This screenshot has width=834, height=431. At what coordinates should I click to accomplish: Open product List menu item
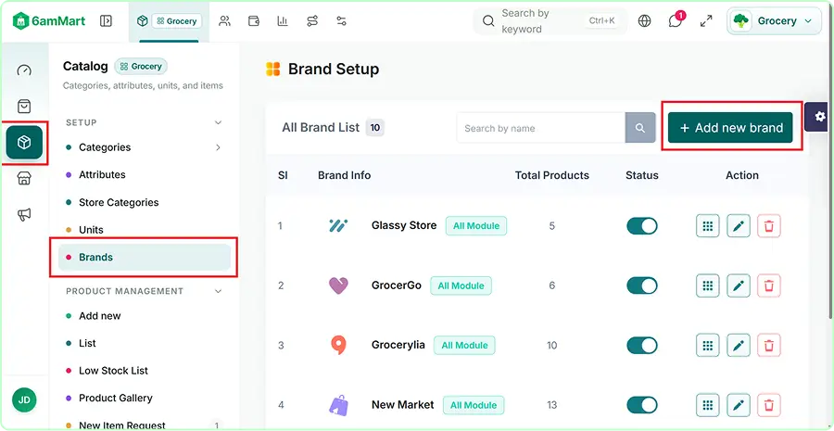[x=87, y=343]
